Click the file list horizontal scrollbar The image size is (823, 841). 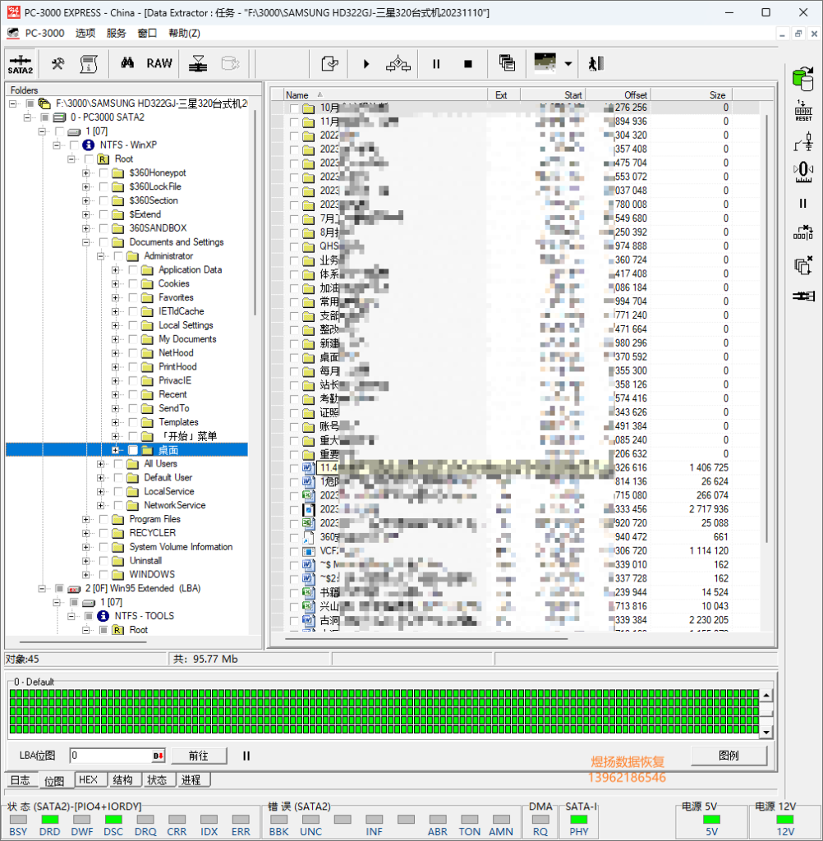point(426,639)
